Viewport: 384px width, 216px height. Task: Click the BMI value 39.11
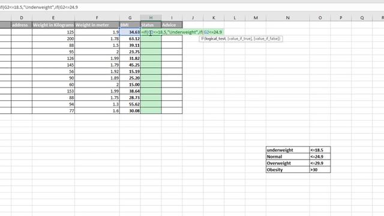click(130, 45)
